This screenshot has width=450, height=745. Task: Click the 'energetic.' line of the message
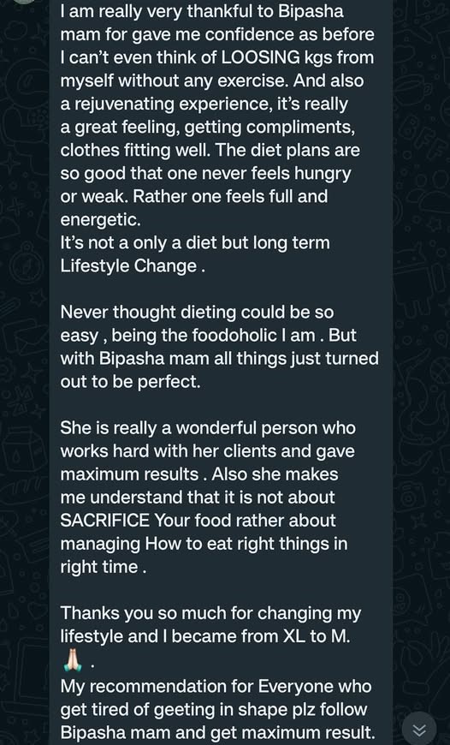100,220
